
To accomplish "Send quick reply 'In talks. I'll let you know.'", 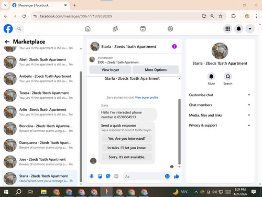I will pos(127,148).
